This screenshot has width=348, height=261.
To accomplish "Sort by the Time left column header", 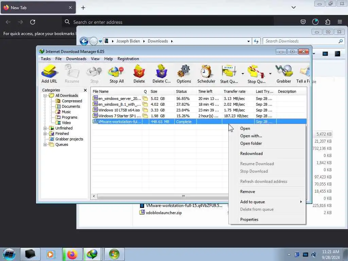I will pyautogui.click(x=209, y=91).
